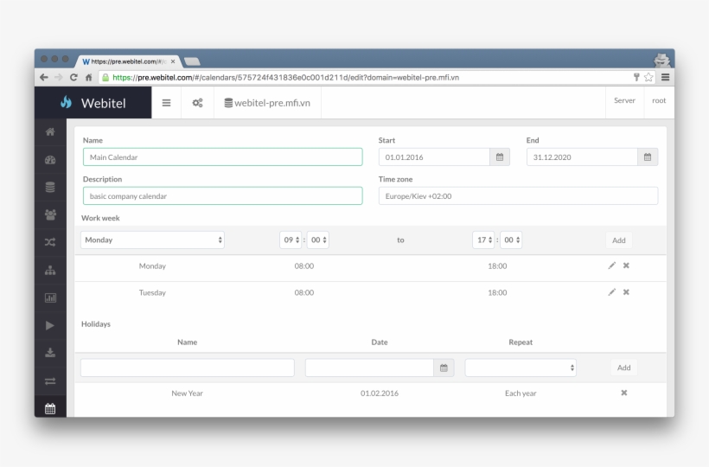Click the browser back arrow

[44, 77]
